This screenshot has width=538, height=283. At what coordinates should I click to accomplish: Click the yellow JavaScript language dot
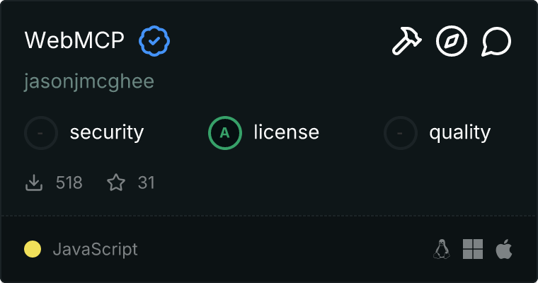point(33,249)
